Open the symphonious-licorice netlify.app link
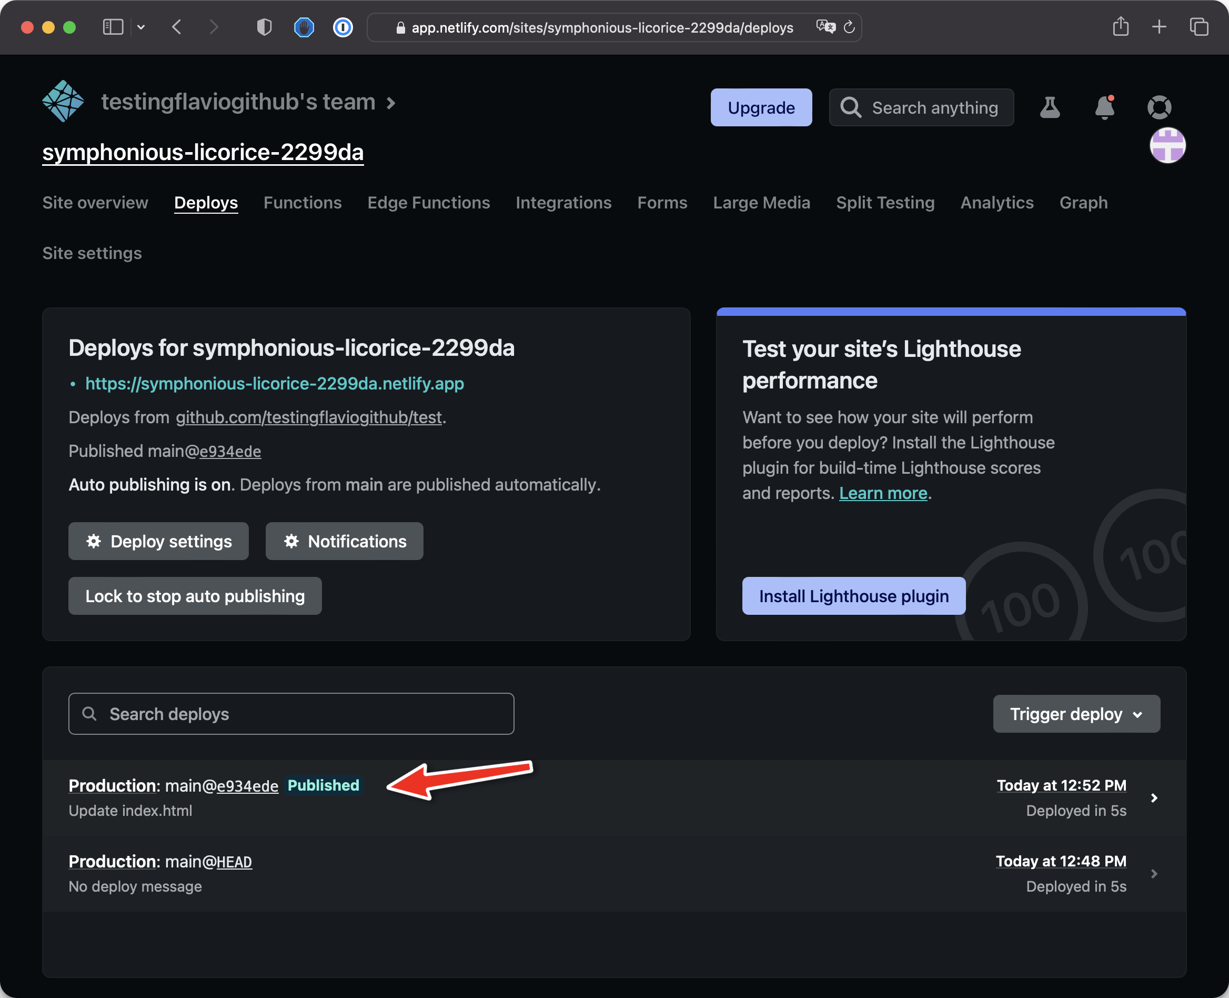 click(274, 383)
